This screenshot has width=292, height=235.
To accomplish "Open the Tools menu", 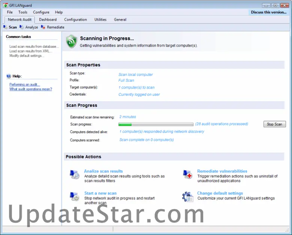I will pyautogui.click(x=23, y=12).
